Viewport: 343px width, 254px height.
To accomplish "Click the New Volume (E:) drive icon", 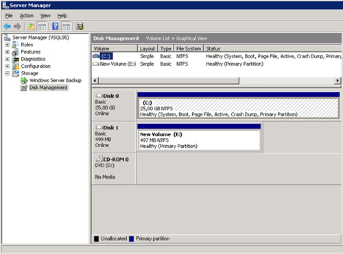I will click(96, 64).
